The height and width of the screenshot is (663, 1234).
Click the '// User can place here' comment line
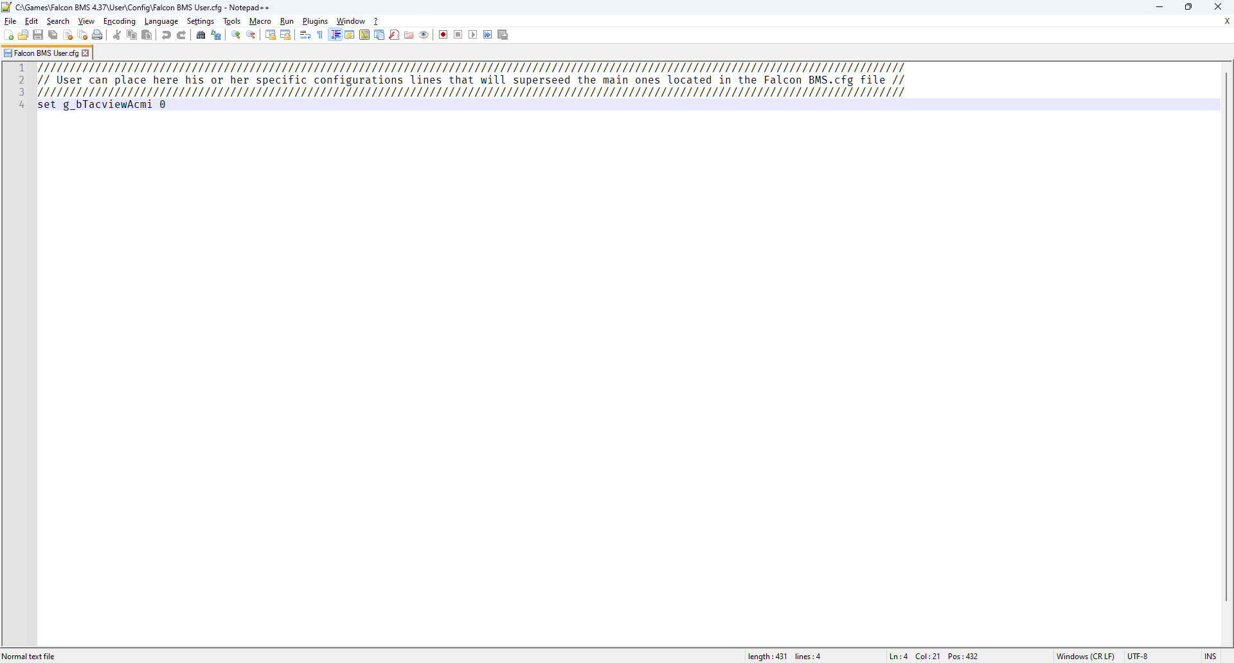coord(471,80)
